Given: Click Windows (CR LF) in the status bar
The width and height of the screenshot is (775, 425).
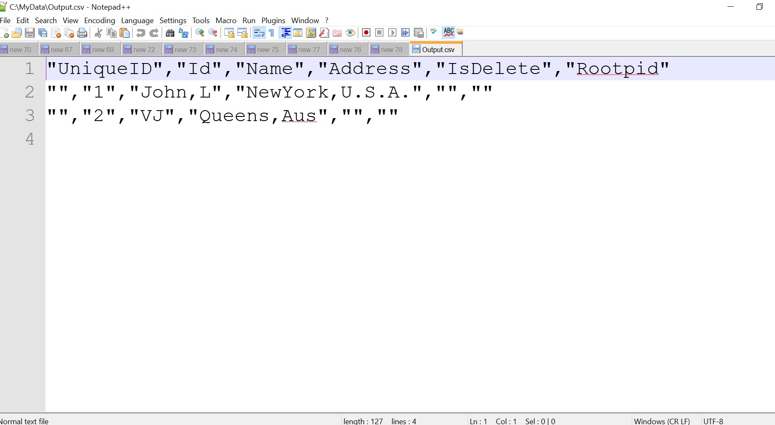Looking at the screenshot, I should pos(661,421).
